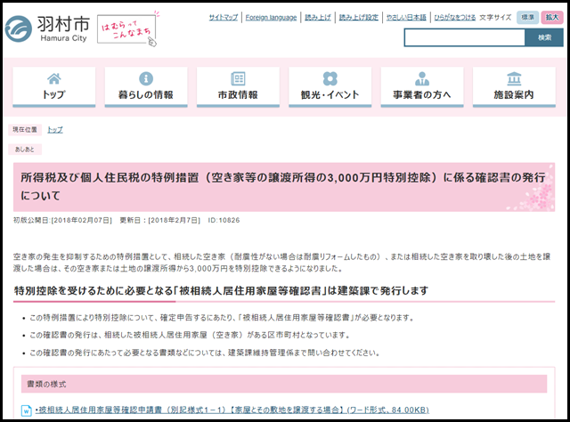
Task: Click the site search input field
Action: (464, 37)
